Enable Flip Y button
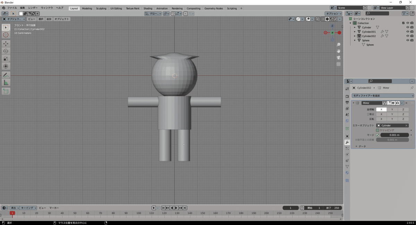Viewport: 416px width, 225px height. click(392, 119)
